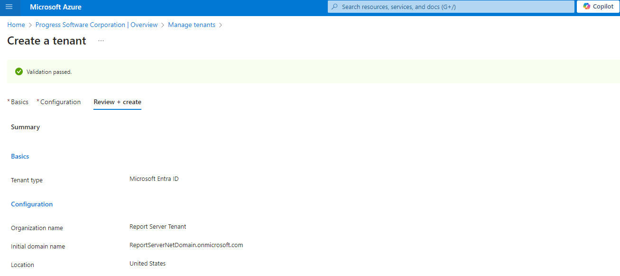Click the Create a tenant page title
The width and height of the screenshot is (620, 276).
point(46,41)
